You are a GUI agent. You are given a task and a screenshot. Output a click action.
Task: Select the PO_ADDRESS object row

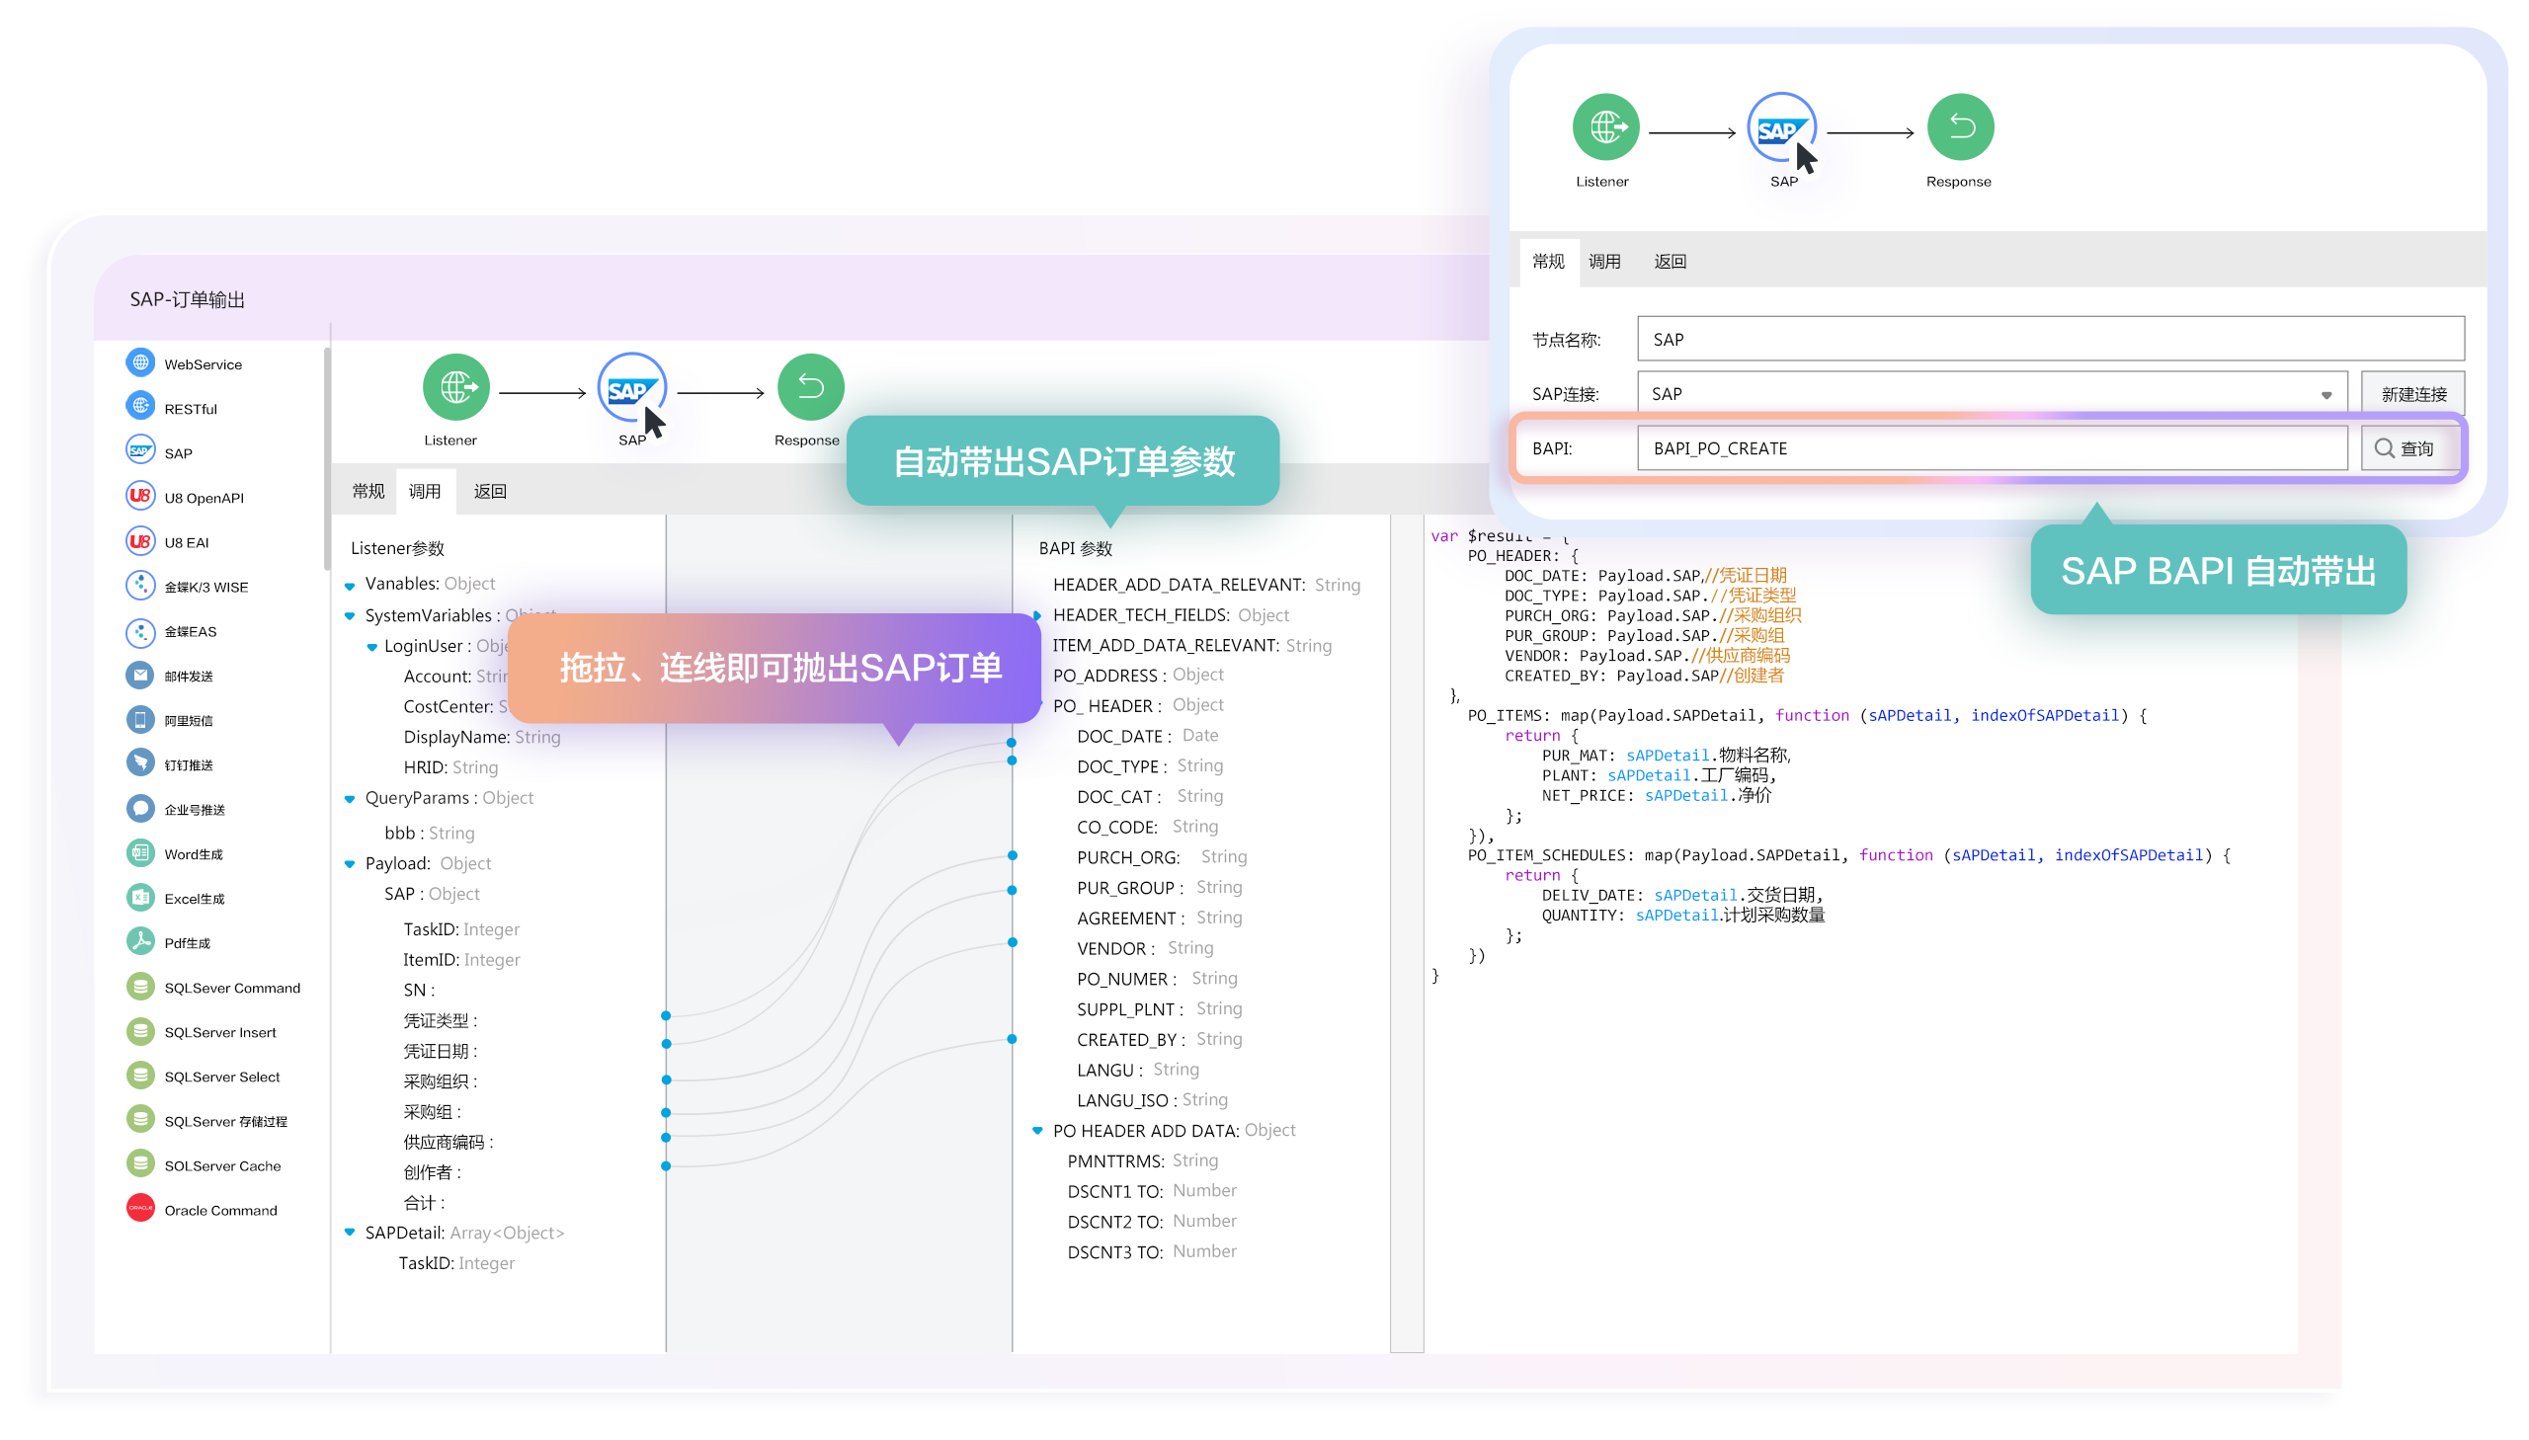[x=1137, y=675]
